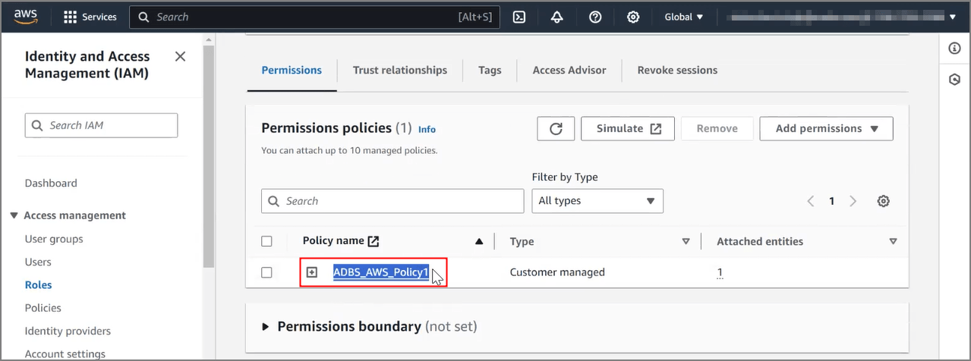Open the Filter by Type dropdown
The width and height of the screenshot is (971, 361).
(597, 201)
